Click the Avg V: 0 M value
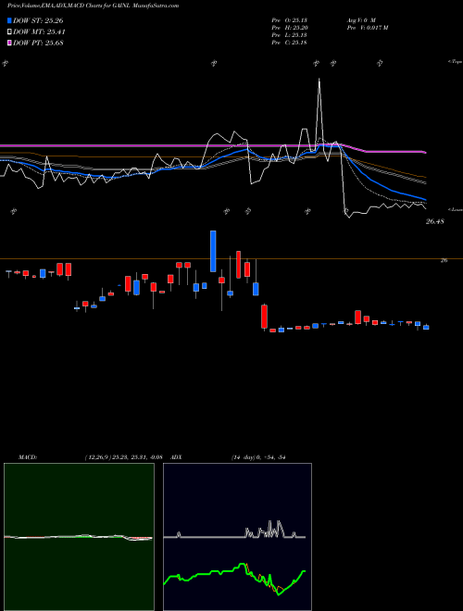The width and height of the screenshot is (463, 611). click(360, 19)
